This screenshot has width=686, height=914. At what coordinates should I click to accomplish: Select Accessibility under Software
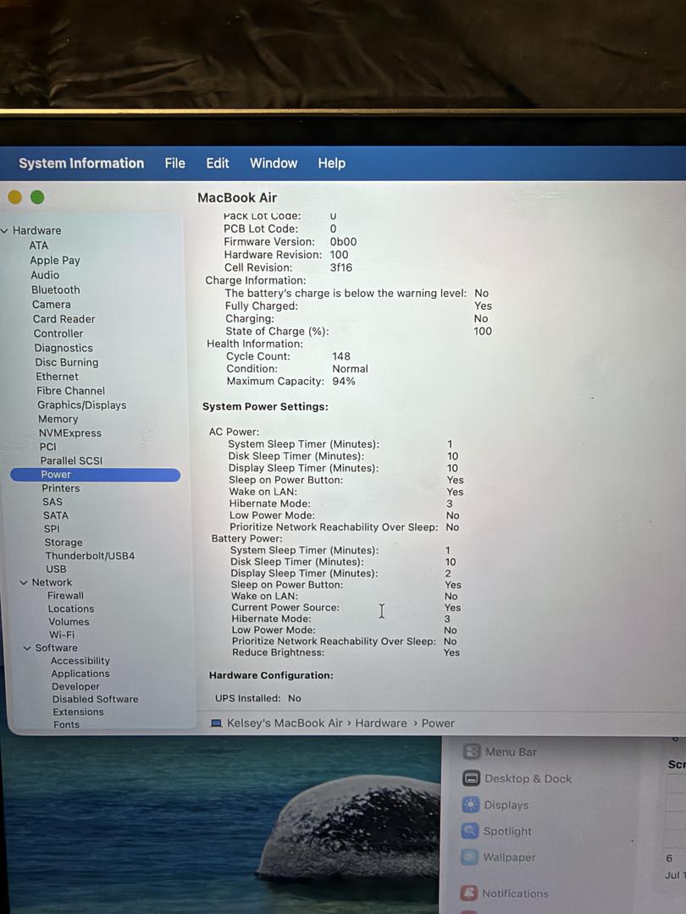click(x=80, y=660)
